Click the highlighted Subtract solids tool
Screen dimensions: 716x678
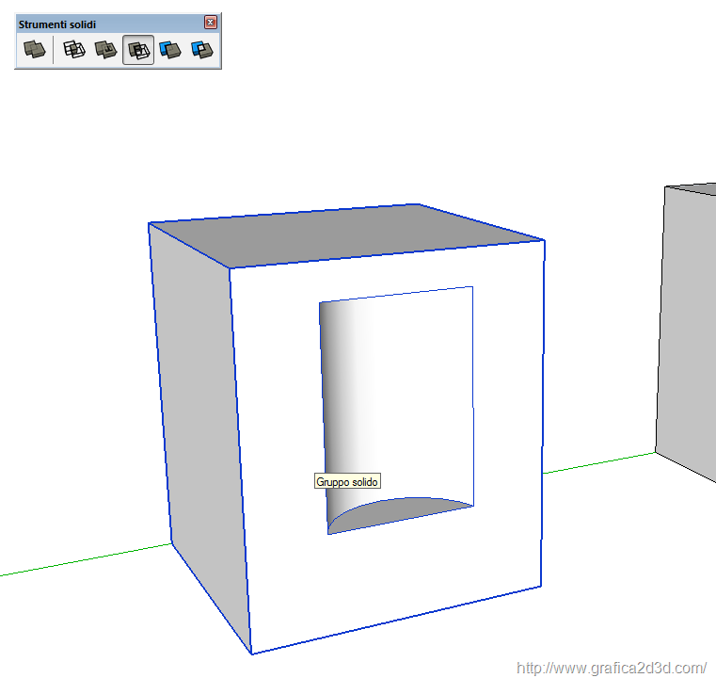pos(138,50)
